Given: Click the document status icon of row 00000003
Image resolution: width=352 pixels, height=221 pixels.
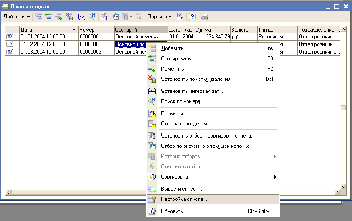Looking at the screenshot, I should [10, 52].
